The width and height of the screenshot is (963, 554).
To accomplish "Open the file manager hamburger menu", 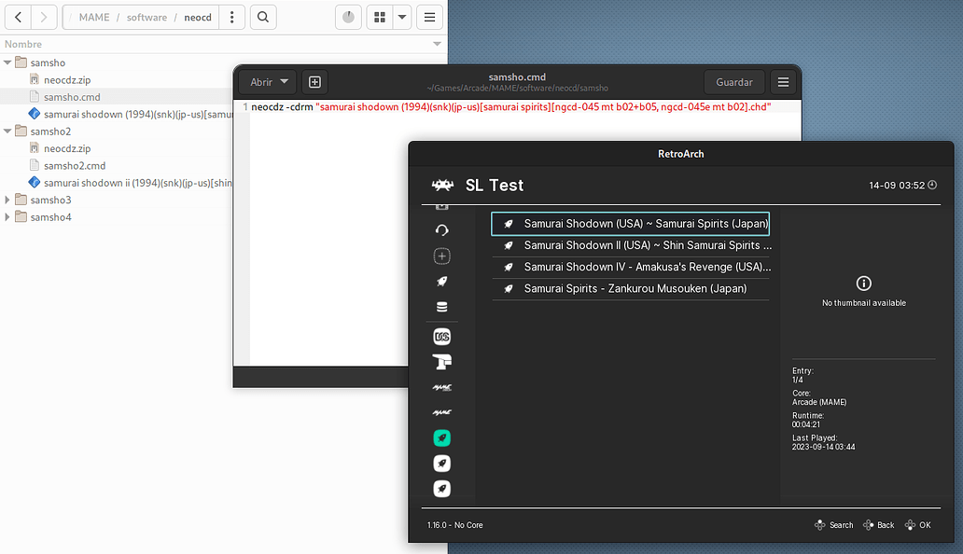I will pyautogui.click(x=428, y=17).
